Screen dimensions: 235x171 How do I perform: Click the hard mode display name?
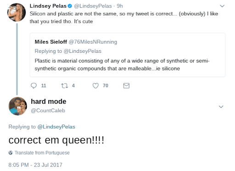[49, 102]
